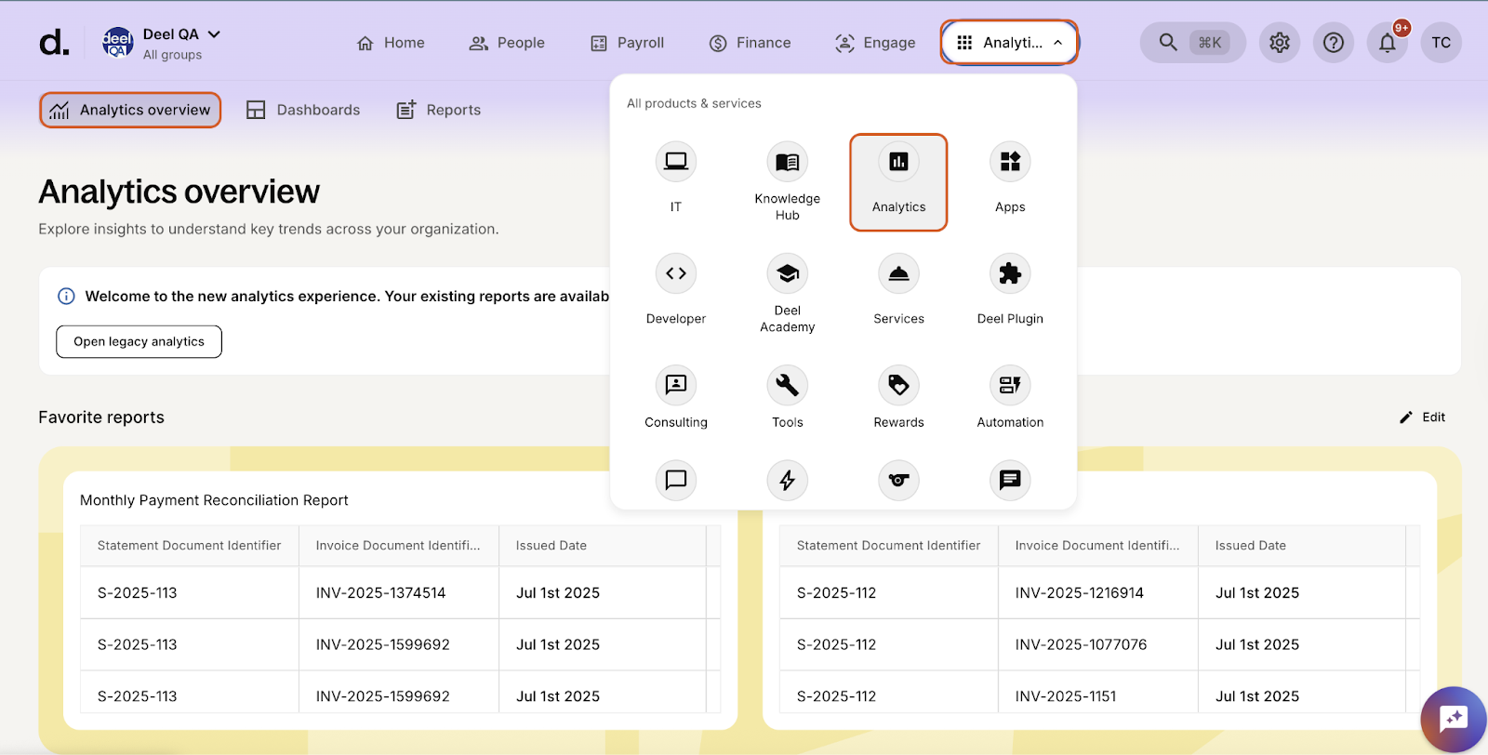Click Open legacy analytics button

pyautogui.click(x=139, y=341)
